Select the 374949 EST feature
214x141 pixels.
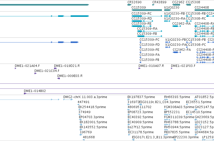tap(79, 115)
